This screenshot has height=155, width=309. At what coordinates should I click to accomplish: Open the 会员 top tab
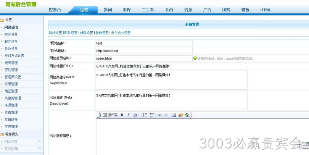click(169, 10)
